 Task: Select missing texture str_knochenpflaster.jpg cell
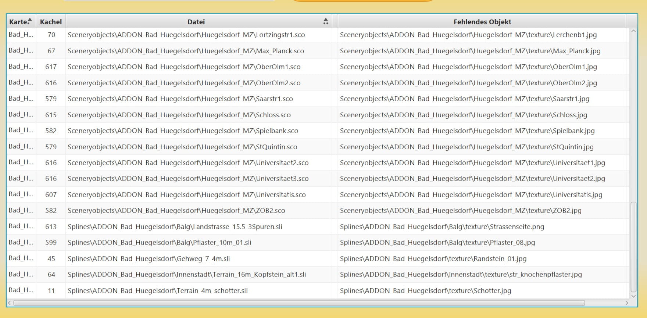click(461, 275)
